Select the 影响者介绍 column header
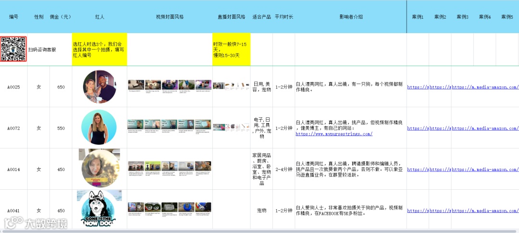 click(x=351, y=17)
